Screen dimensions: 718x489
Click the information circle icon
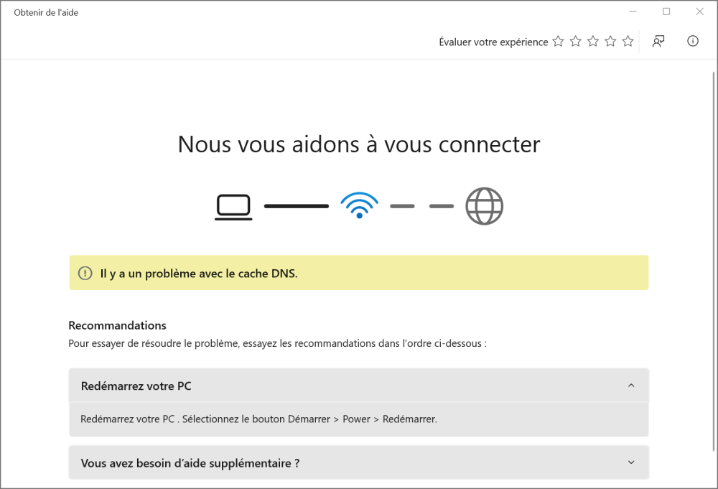[x=693, y=42]
